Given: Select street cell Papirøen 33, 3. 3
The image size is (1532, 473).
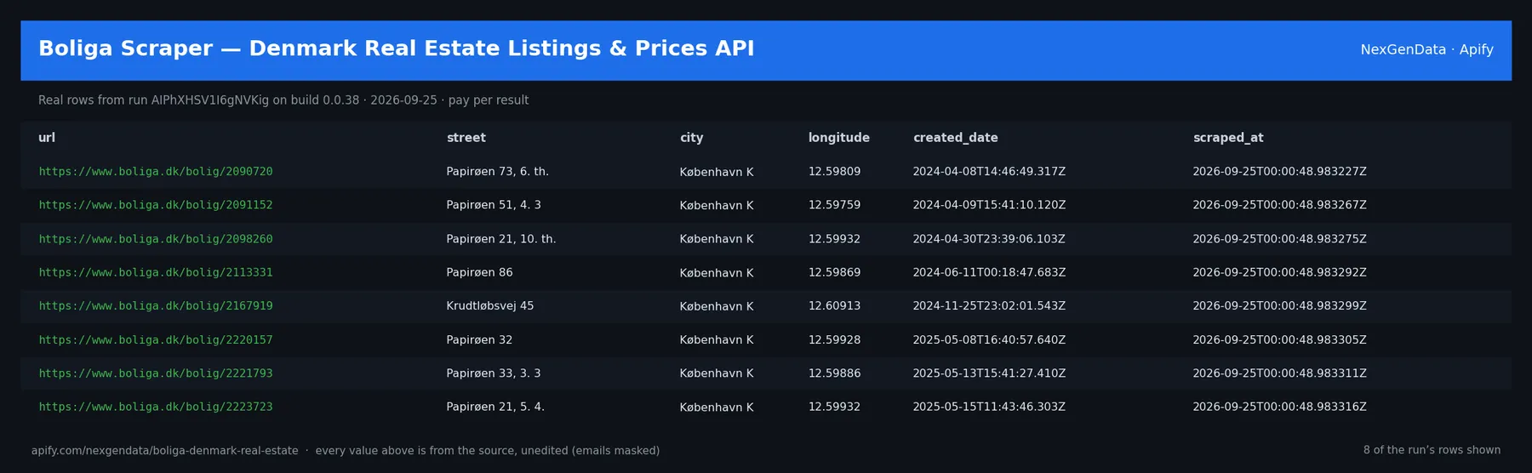Looking at the screenshot, I should [494, 373].
